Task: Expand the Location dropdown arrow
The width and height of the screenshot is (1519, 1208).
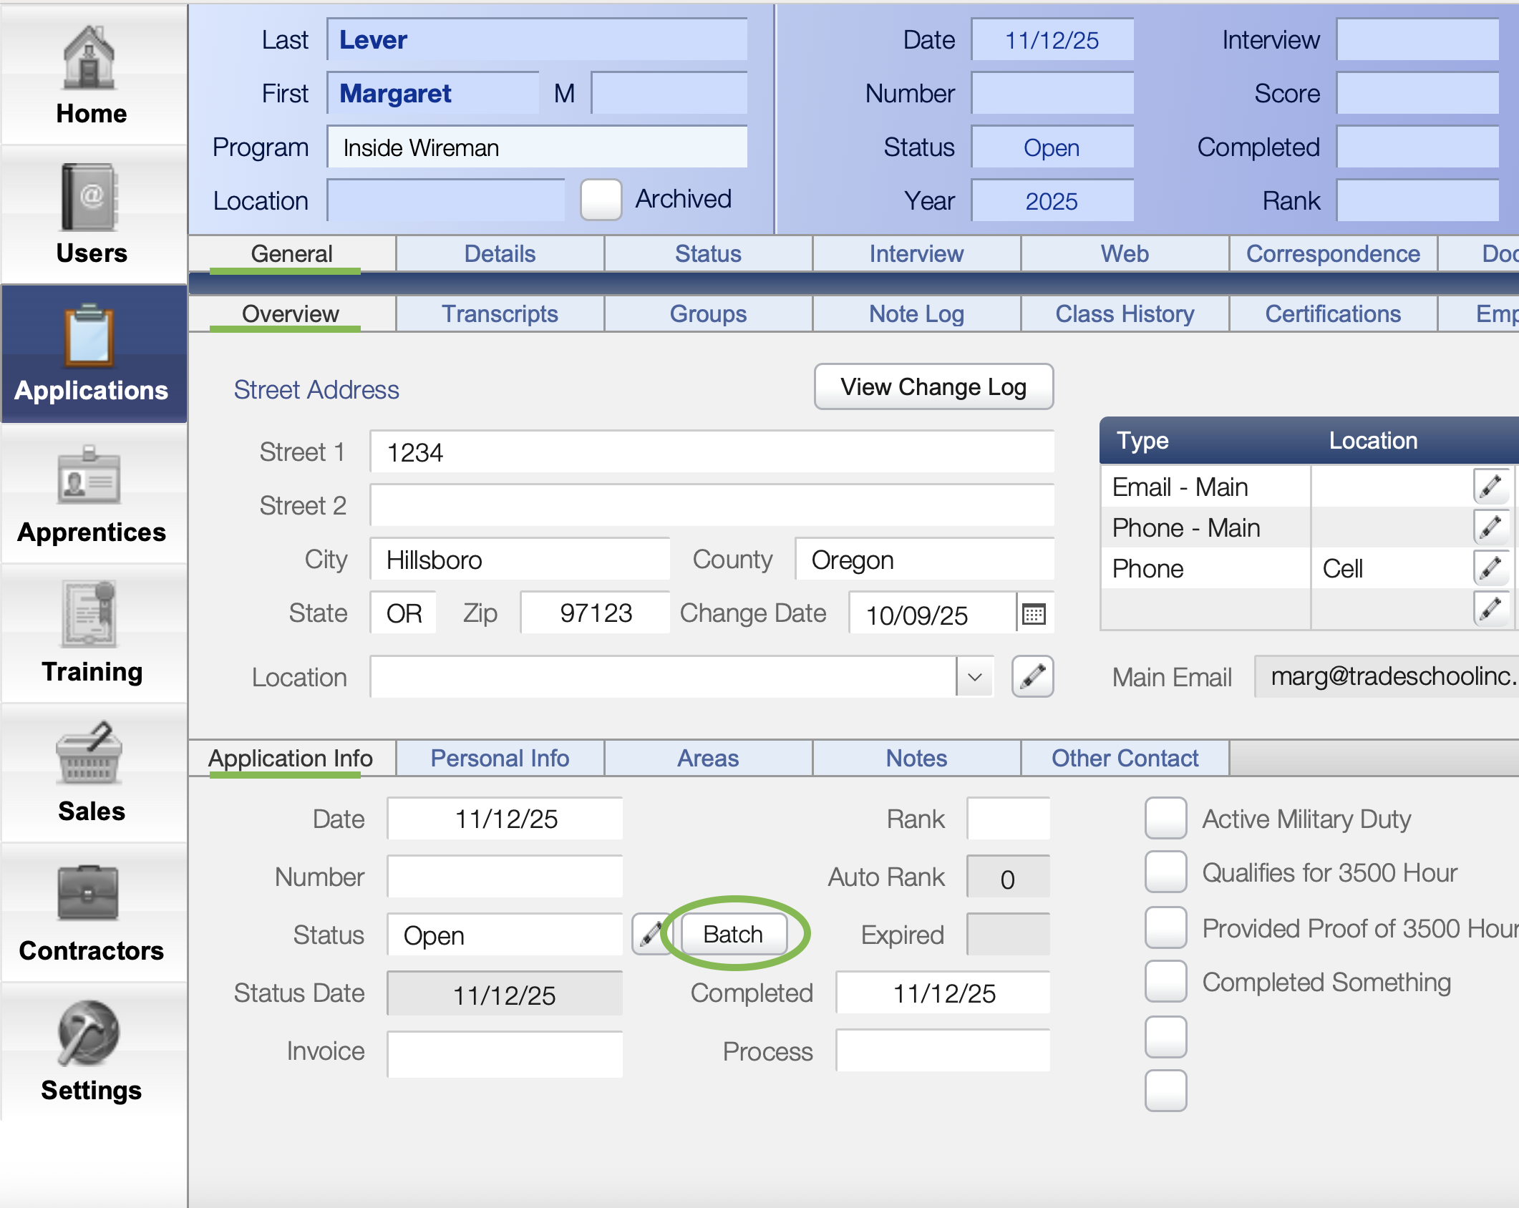Action: click(x=974, y=676)
